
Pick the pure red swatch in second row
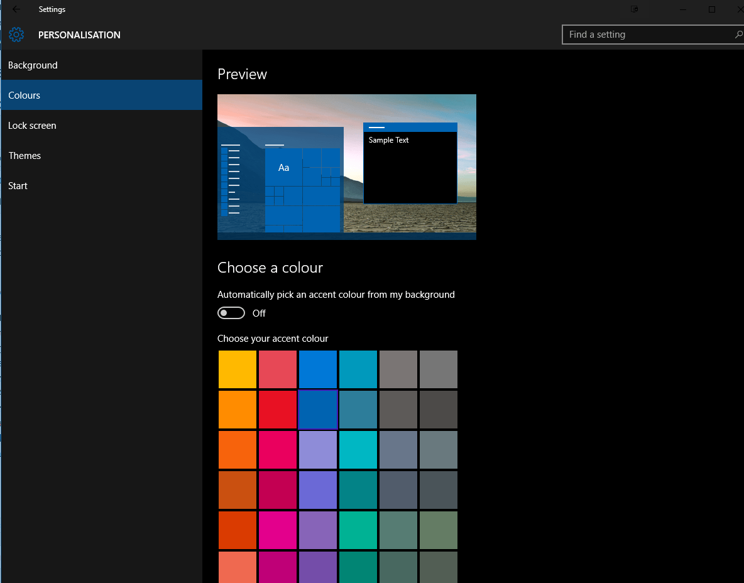pos(278,410)
